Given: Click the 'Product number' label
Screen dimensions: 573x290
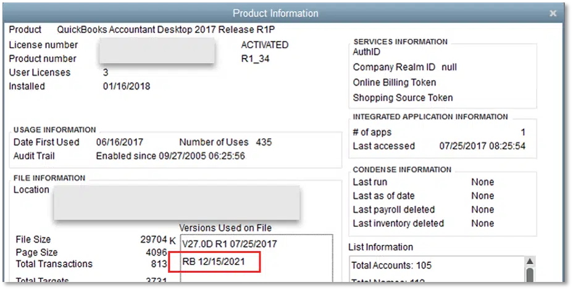Looking at the screenshot, I should 43,59.
